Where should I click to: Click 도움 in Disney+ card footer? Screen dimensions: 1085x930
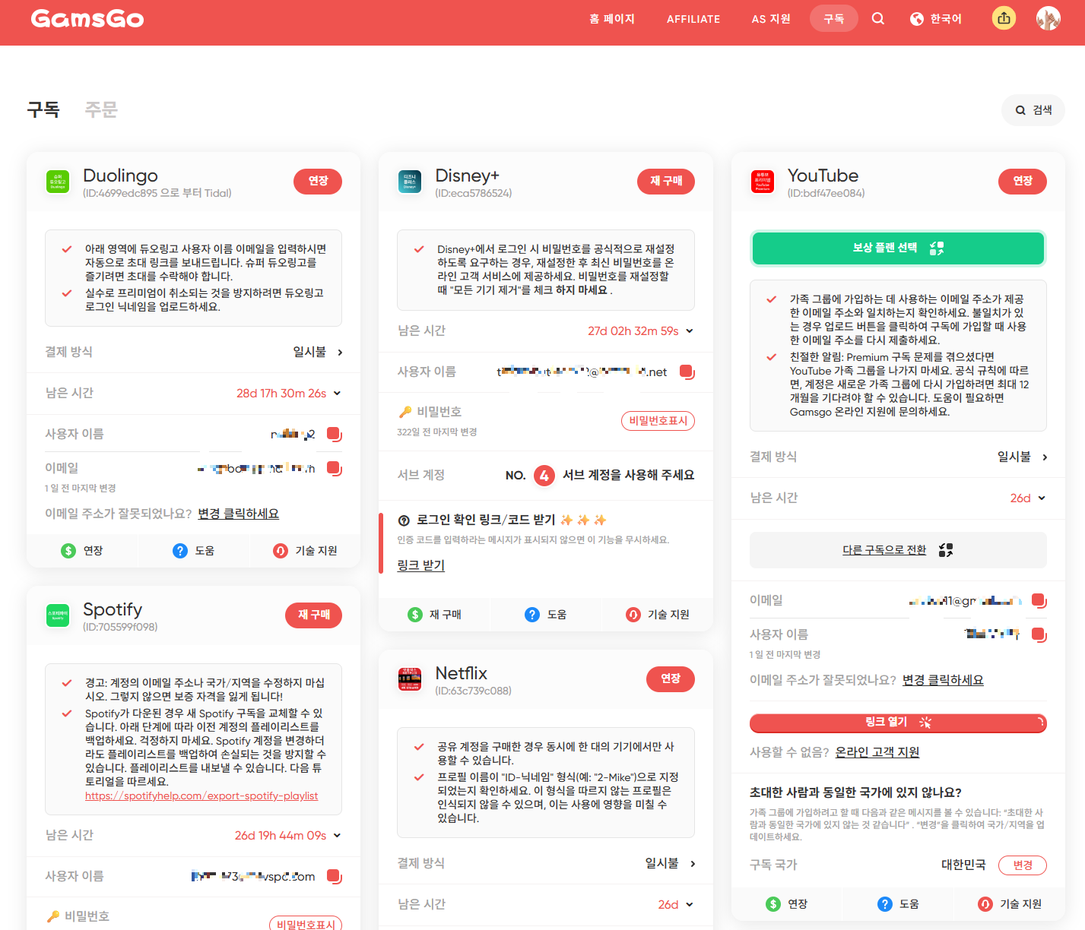546,615
